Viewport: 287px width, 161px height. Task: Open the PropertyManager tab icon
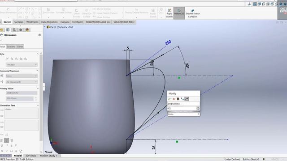click(8, 30)
